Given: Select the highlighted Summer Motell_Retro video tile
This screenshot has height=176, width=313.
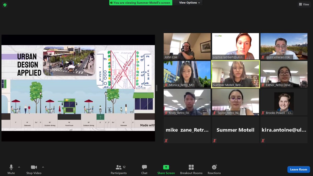Looking at the screenshot, I should tap(236, 74).
